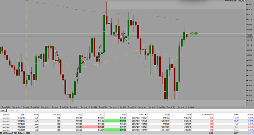Select ticket 79836082 in the trade list
Viewport: 254px width, 135px height.
(21, 130)
